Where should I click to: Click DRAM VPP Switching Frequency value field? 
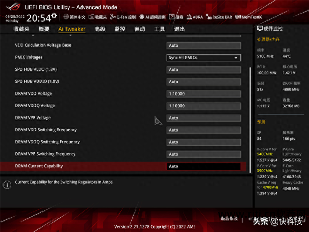(204, 154)
